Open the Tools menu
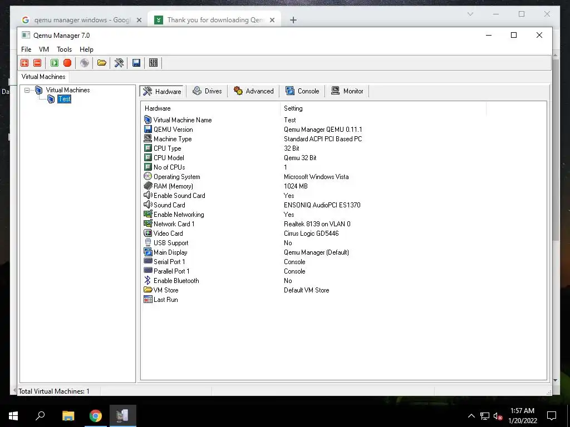Viewport: 570px width, 427px height. click(65, 49)
